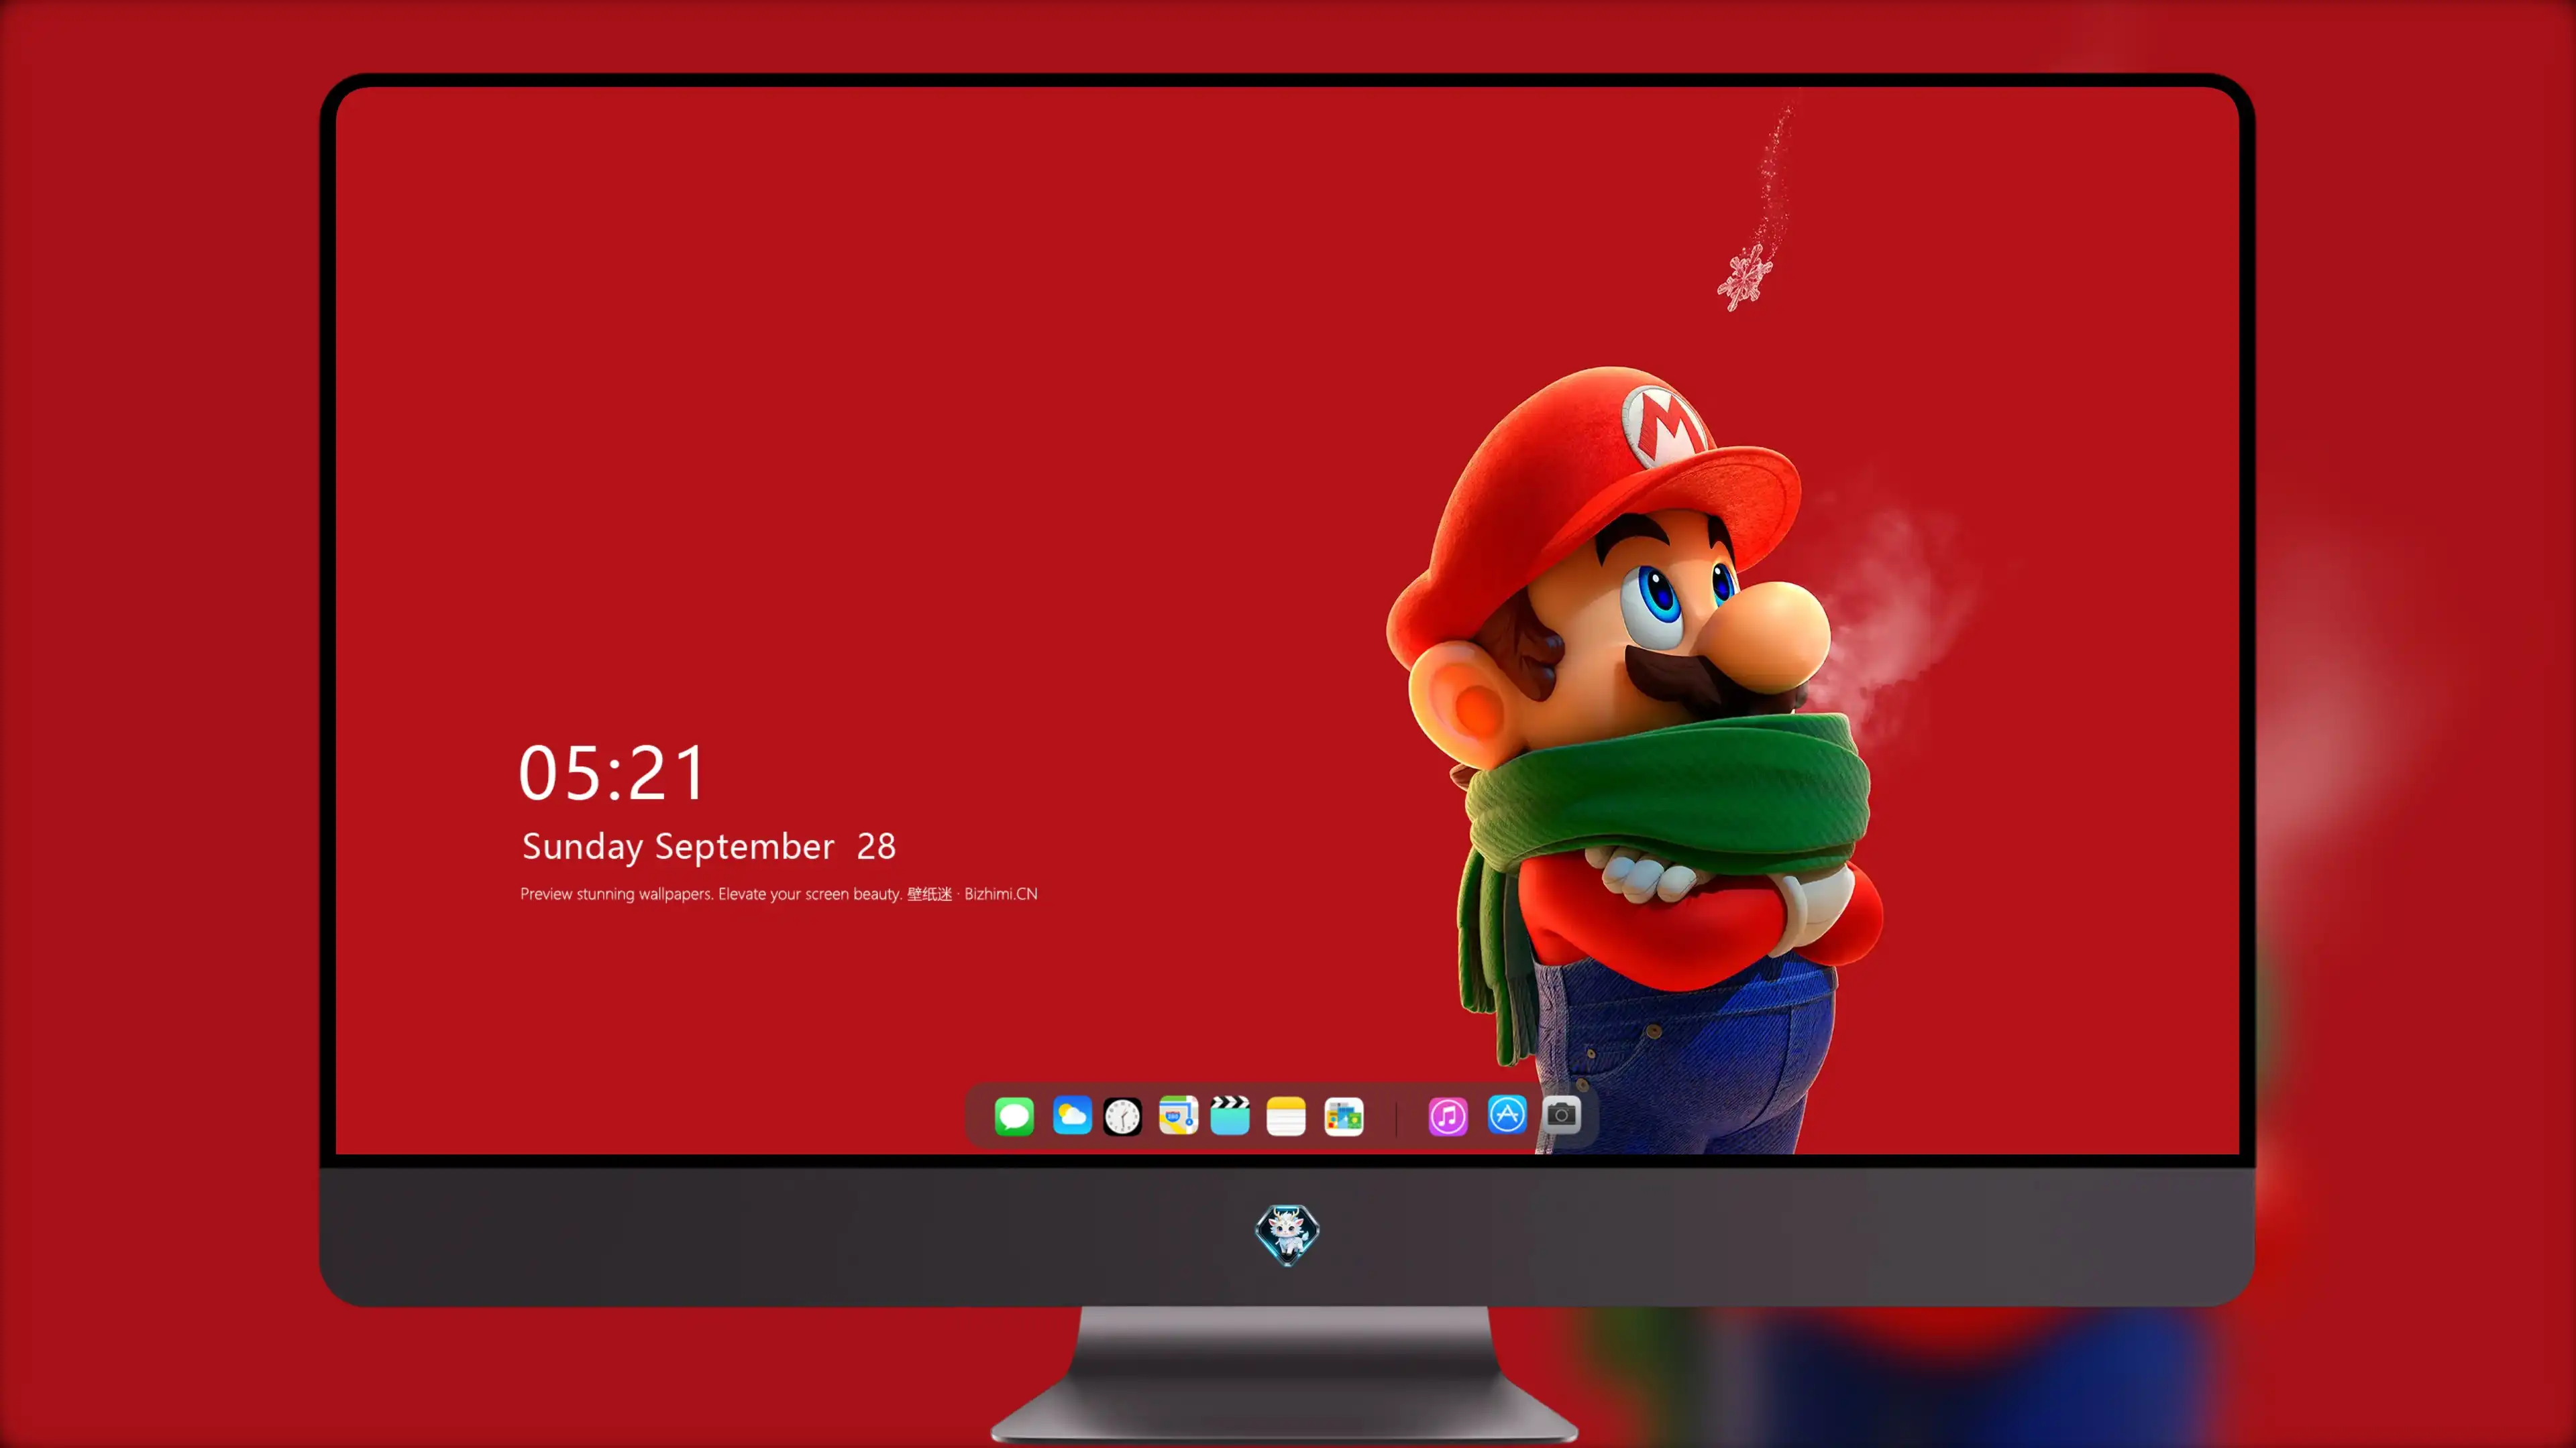Open the Camera app in the dock
2576x1448 pixels.
1561,1114
